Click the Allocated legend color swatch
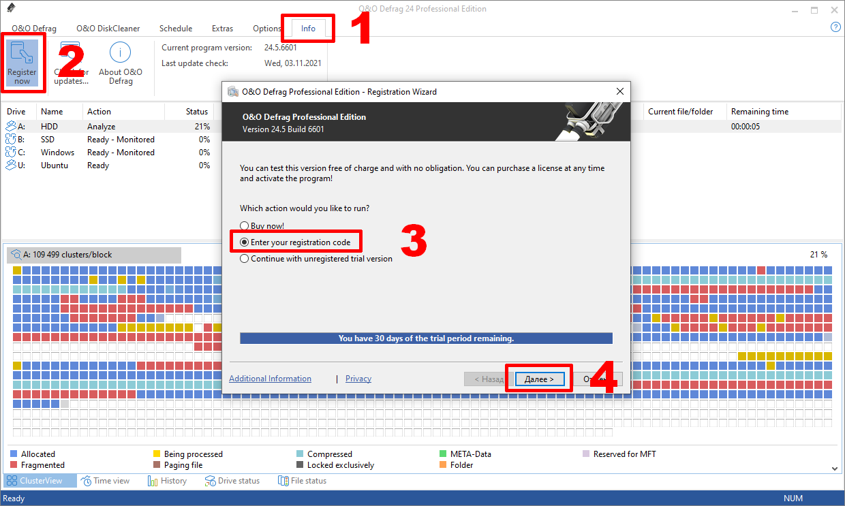Image resolution: width=845 pixels, height=506 pixels. click(14, 454)
